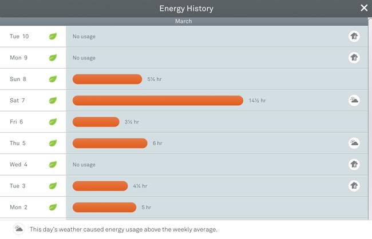This screenshot has height=239, width=372.
Task: Click the green leaf icon for Sun 8
Action: [53, 79]
